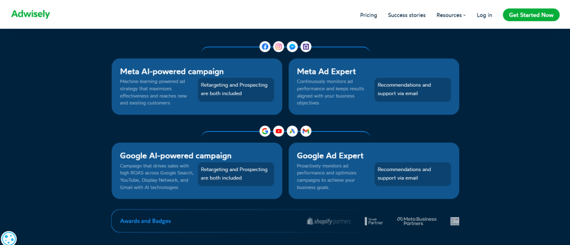Click the Log in link
Screen dimensions: 570x245
[x=485, y=15]
